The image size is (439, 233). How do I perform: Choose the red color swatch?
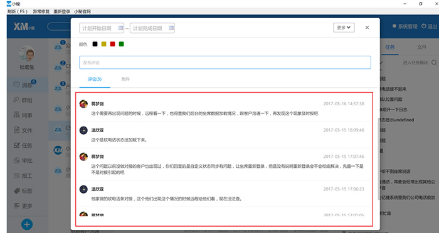[x=112, y=44]
